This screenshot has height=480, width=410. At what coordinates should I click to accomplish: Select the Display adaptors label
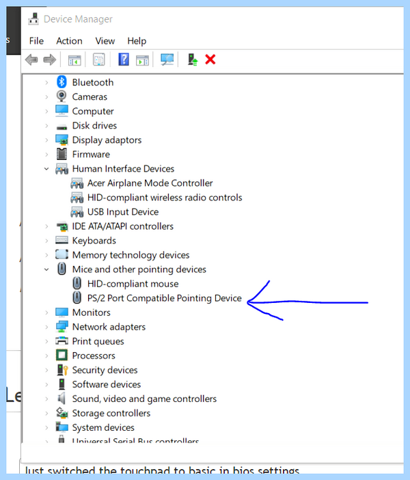107,140
